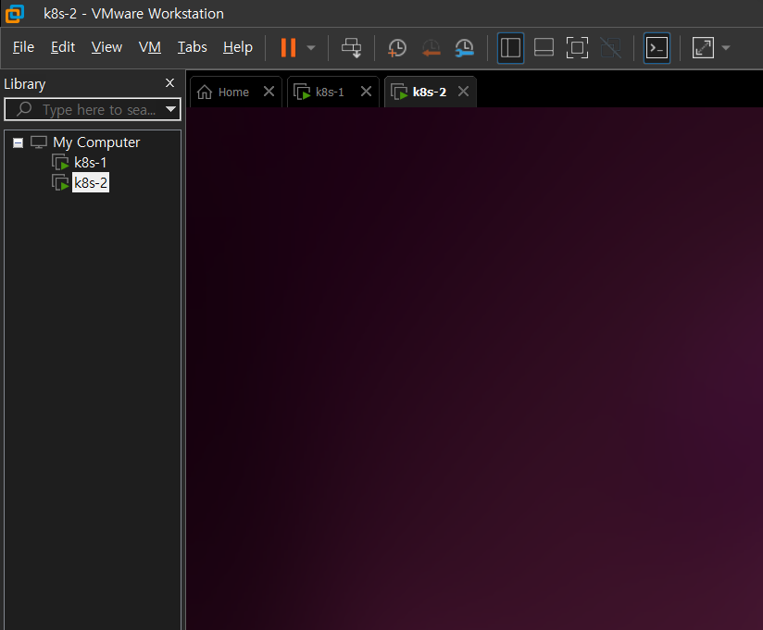Screen dimensions: 763x630
Task: Pause the virtual machine via suspend icon
Action: [288, 47]
